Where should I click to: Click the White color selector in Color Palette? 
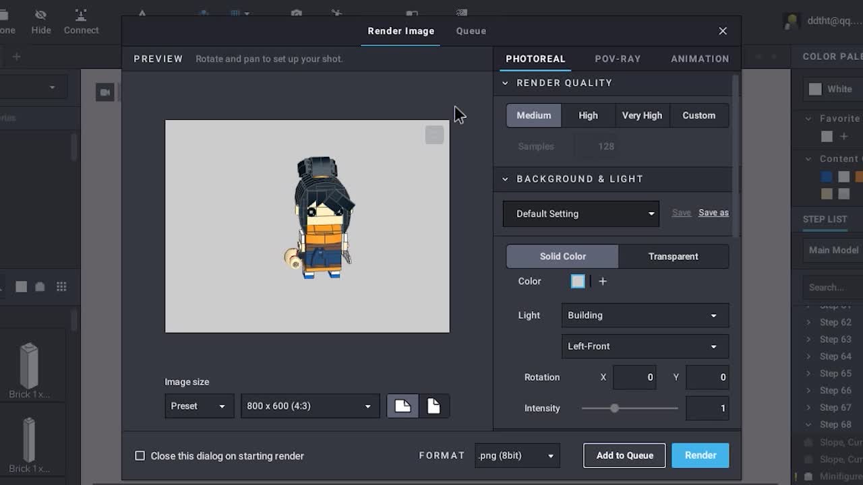833,89
